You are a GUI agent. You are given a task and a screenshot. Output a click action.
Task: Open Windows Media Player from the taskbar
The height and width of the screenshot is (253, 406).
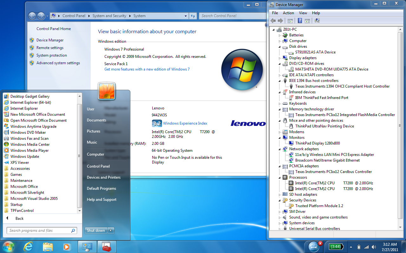[x=67, y=247]
